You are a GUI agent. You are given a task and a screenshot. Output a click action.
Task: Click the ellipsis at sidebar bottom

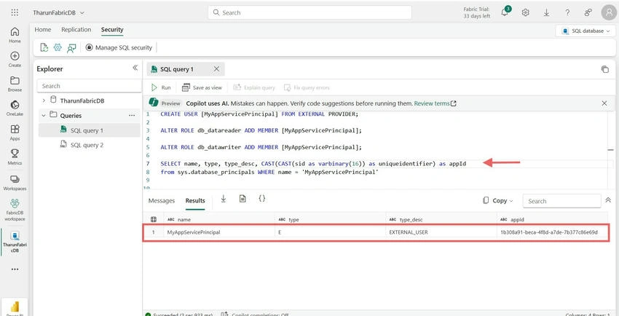(x=15, y=269)
